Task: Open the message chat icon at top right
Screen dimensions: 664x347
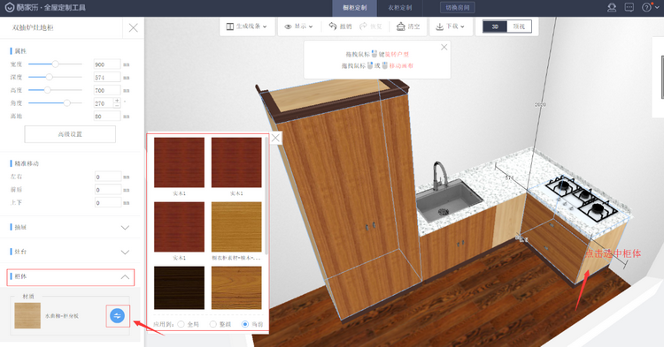Action: coord(629,8)
